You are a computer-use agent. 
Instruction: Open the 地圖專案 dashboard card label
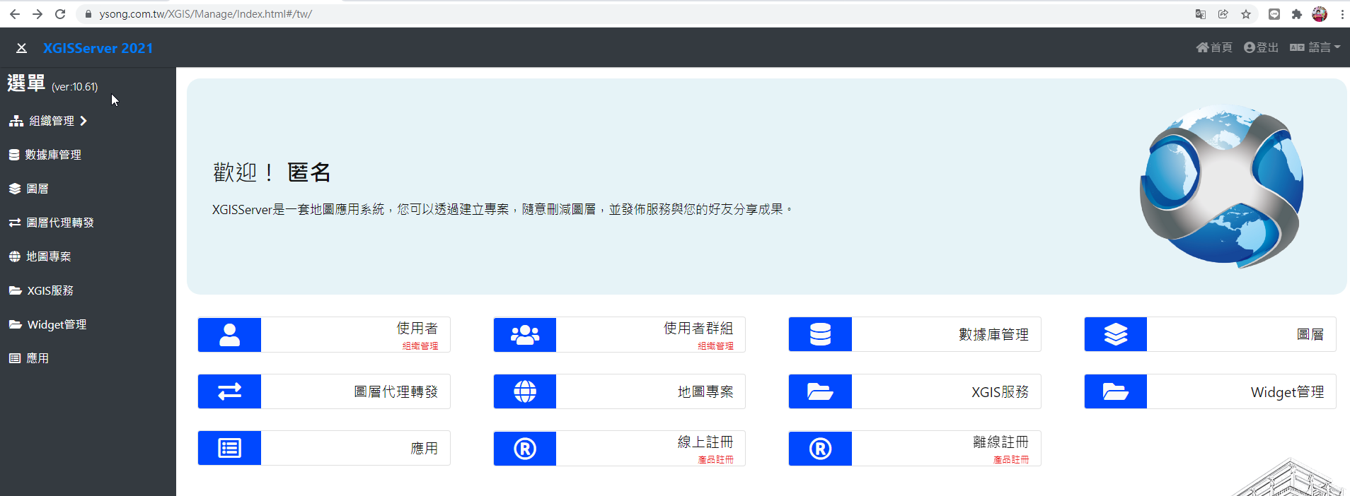pyautogui.click(x=705, y=391)
